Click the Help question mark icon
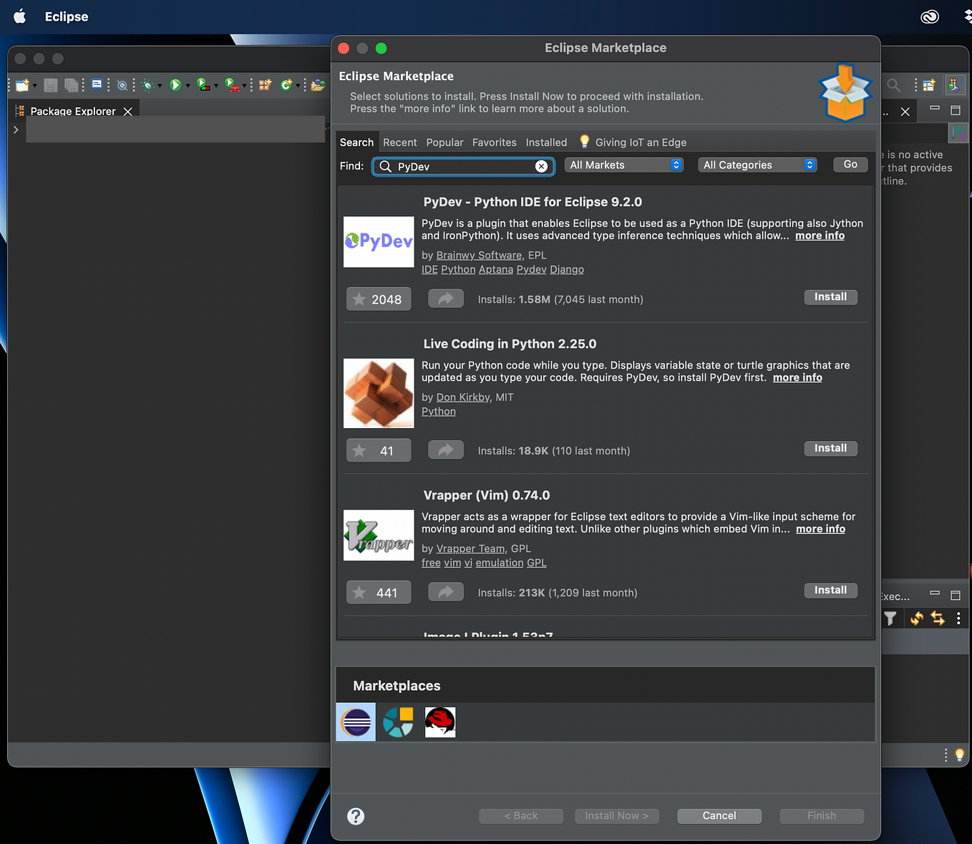This screenshot has width=972, height=844. [356, 816]
